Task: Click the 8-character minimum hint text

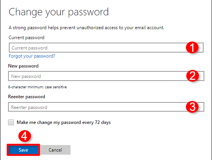Action: tap(38, 87)
